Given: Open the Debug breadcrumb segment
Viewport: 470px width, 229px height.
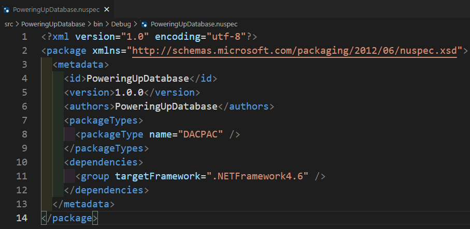Looking at the screenshot, I should pos(121,24).
